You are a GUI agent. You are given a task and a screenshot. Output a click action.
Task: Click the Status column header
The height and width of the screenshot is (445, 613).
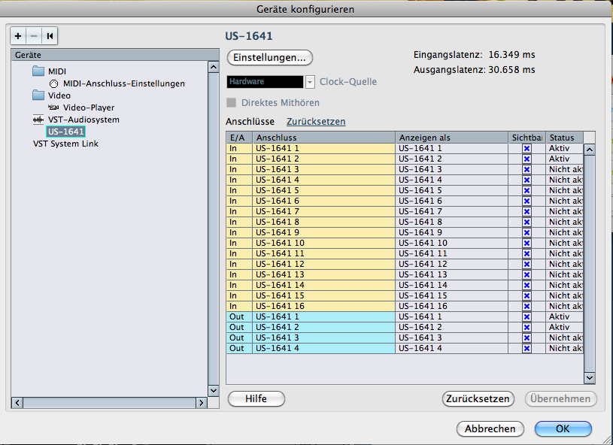pos(565,138)
